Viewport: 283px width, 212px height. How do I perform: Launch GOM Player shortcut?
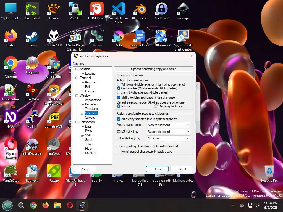click(x=97, y=11)
